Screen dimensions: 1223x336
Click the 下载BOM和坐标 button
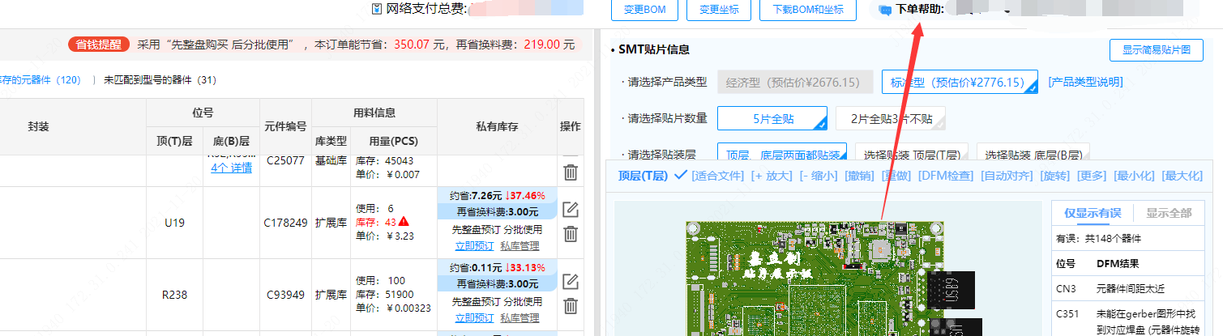point(807,11)
